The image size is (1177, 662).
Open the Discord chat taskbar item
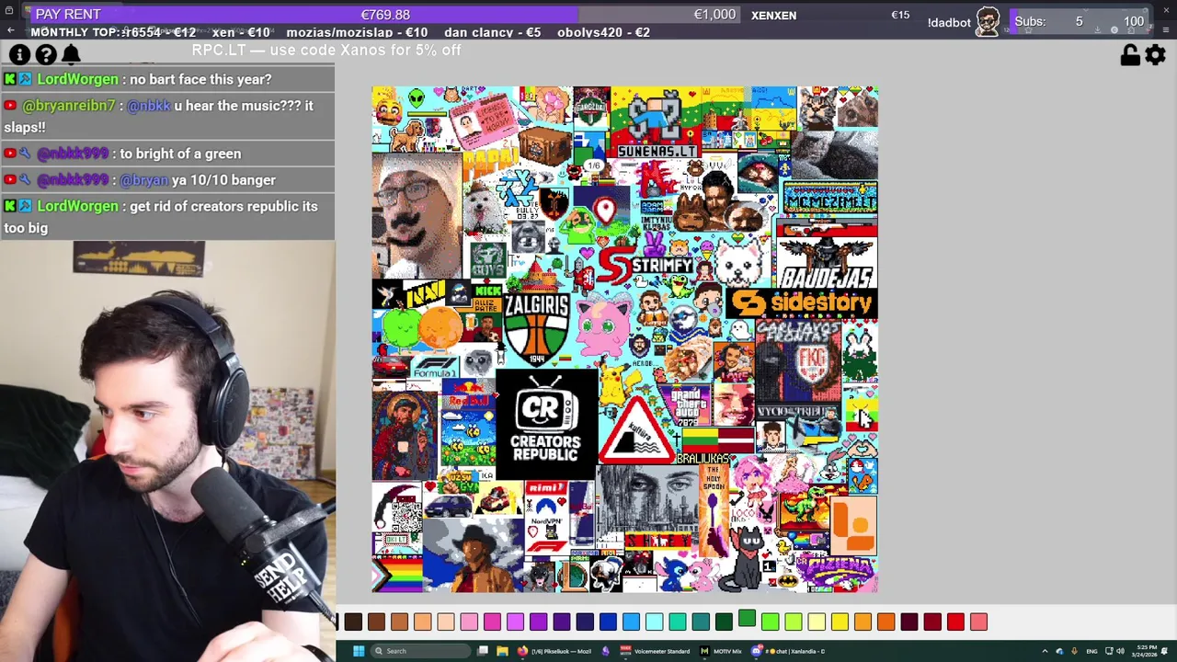point(789,651)
